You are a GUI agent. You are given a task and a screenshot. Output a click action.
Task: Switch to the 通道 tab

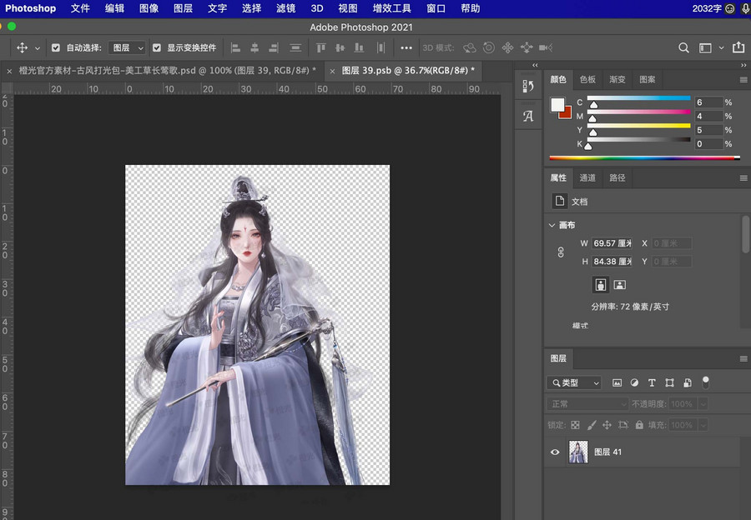tap(587, 177)
